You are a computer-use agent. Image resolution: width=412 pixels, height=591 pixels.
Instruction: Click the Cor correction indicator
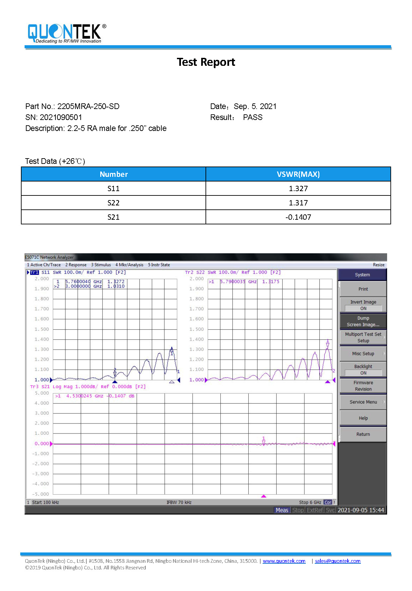(x=328, y=502)
